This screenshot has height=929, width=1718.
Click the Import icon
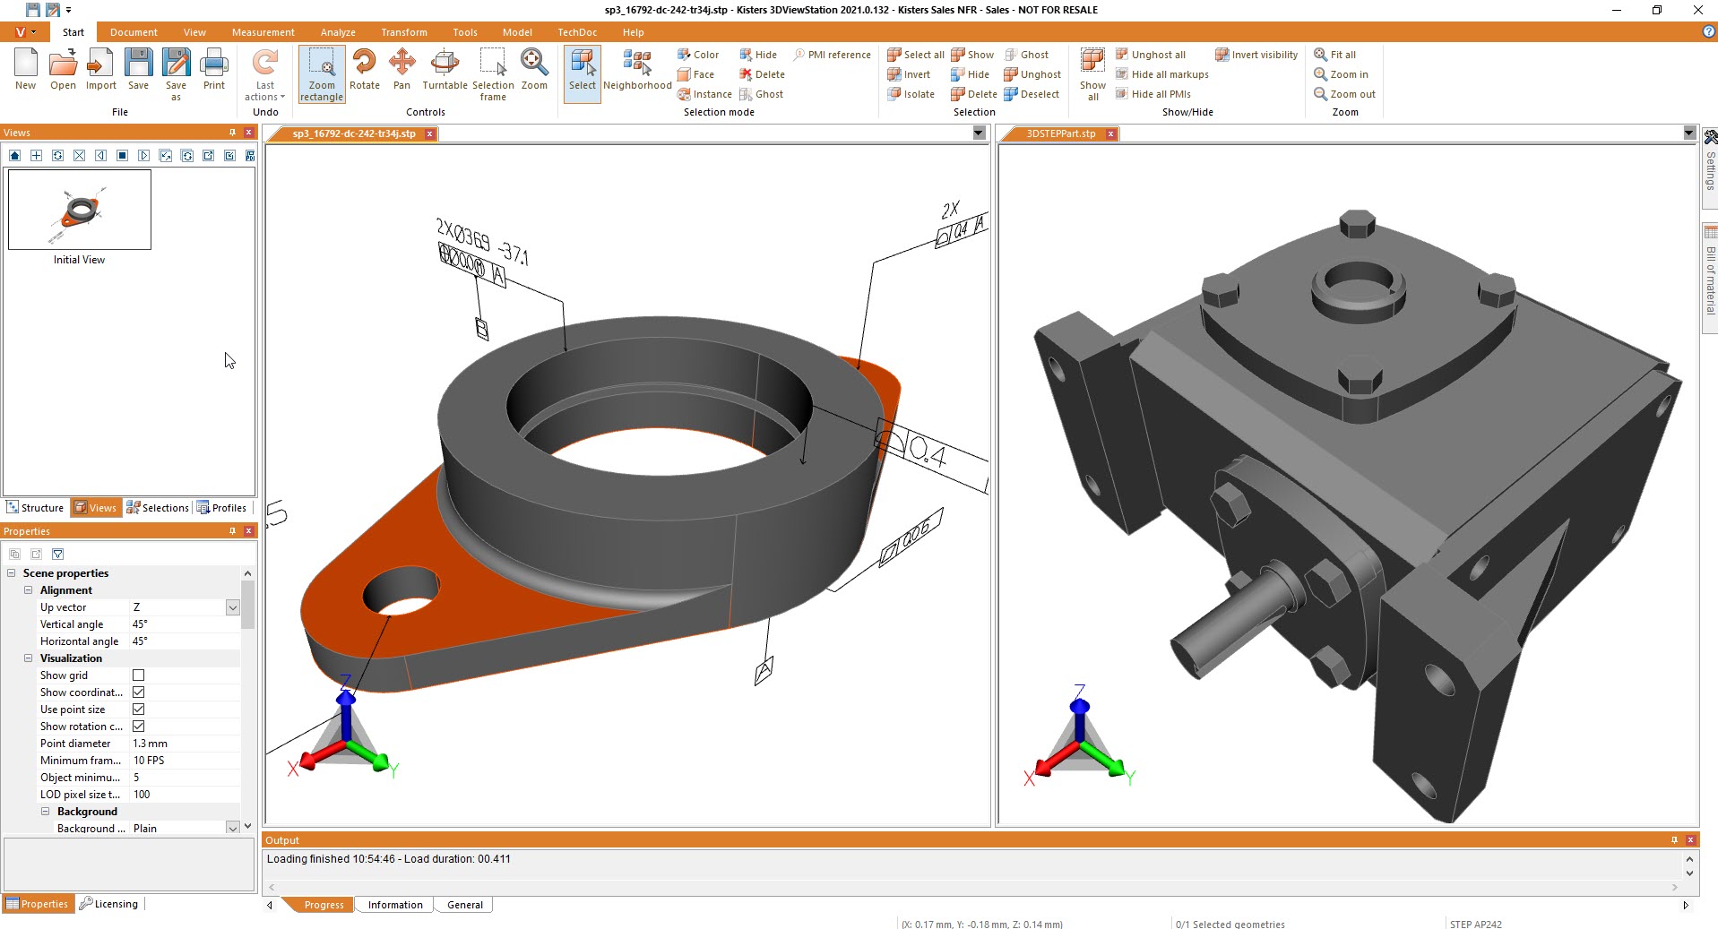(x=101, y=70)
